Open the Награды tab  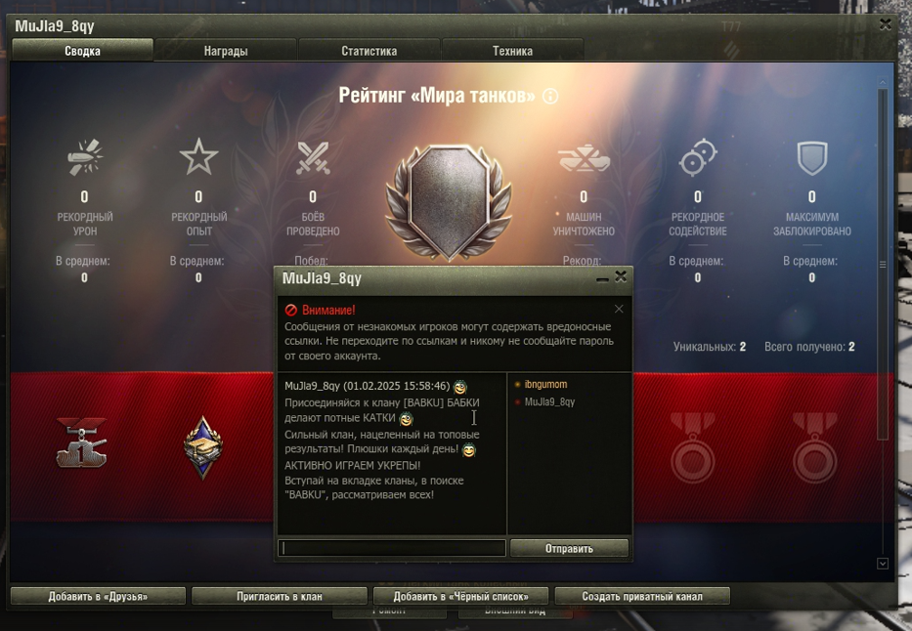[226, 51]
